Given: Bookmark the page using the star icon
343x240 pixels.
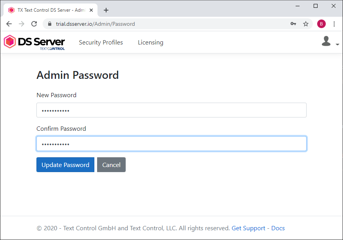Looking at the screenshot, I should (x=306, y=24).
